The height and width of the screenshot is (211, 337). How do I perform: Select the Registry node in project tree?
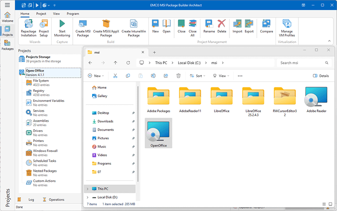pyautogui.click(x=39, y=91)
